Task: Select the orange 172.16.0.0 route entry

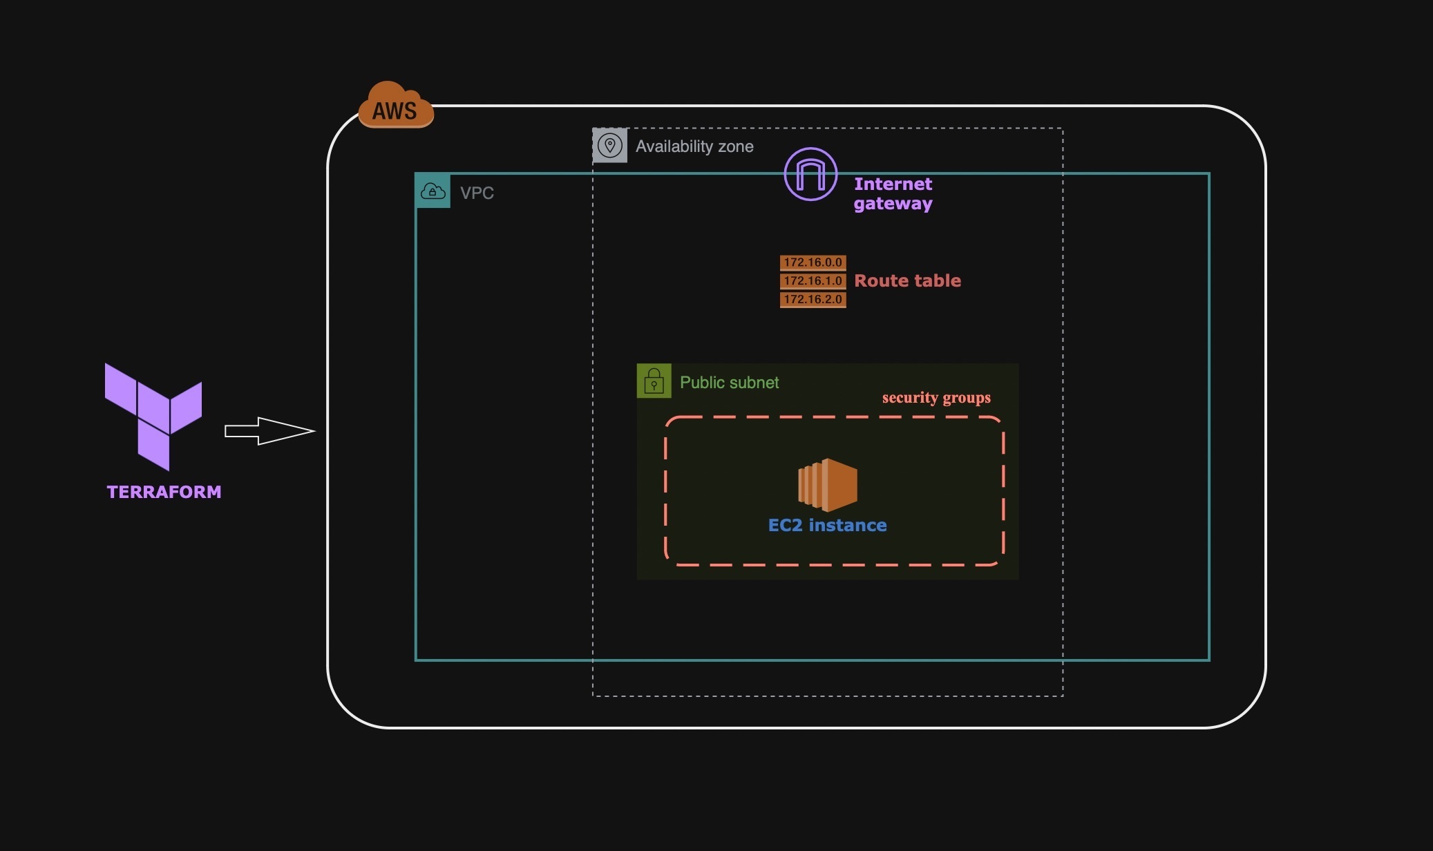Action: click(812, 262)
